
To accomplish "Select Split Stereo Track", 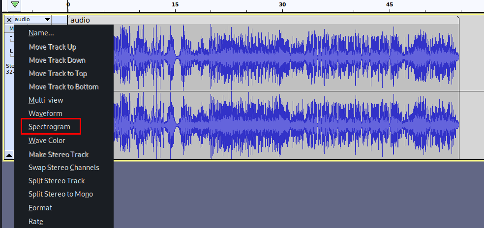I will point(57,181).
